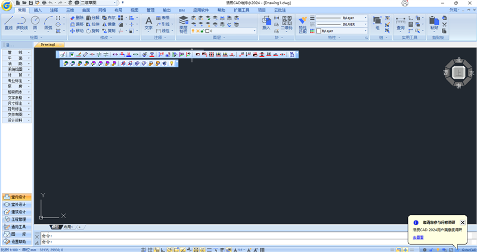Image resolution: width=477 pixels, height=252 pixels.
Task: Select the 直线 (Line) drawing tool
Action: tap(8, 23)
